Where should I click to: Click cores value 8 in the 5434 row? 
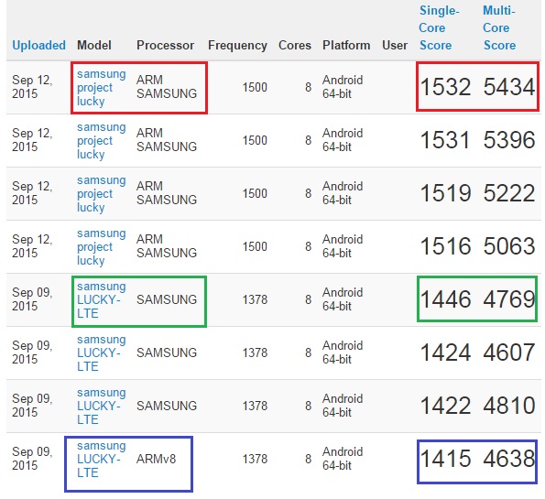coord(308,87)
